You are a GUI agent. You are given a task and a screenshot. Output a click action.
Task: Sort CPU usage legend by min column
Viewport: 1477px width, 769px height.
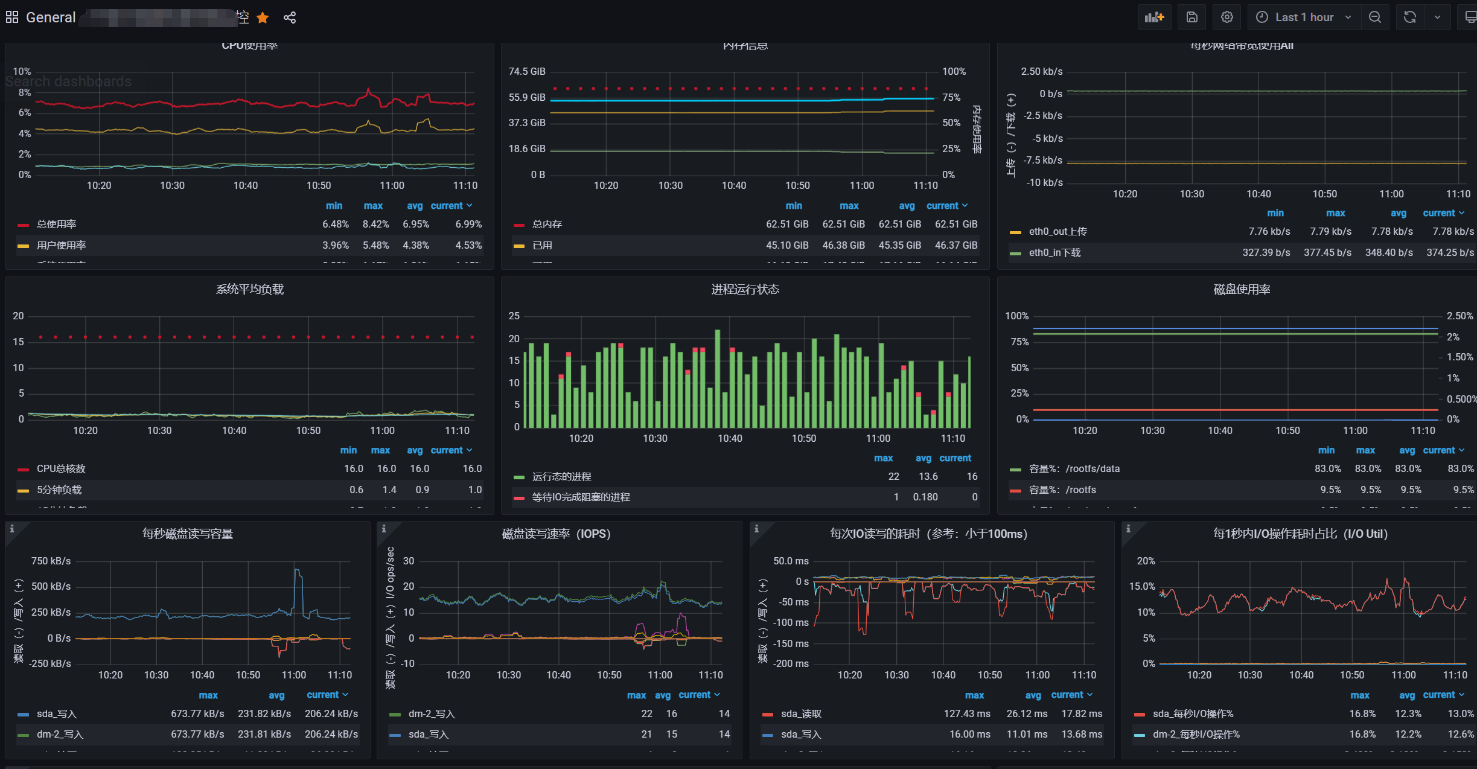tap(334, 206)
